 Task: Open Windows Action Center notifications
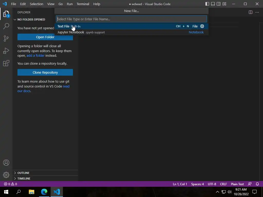(255, 192)
